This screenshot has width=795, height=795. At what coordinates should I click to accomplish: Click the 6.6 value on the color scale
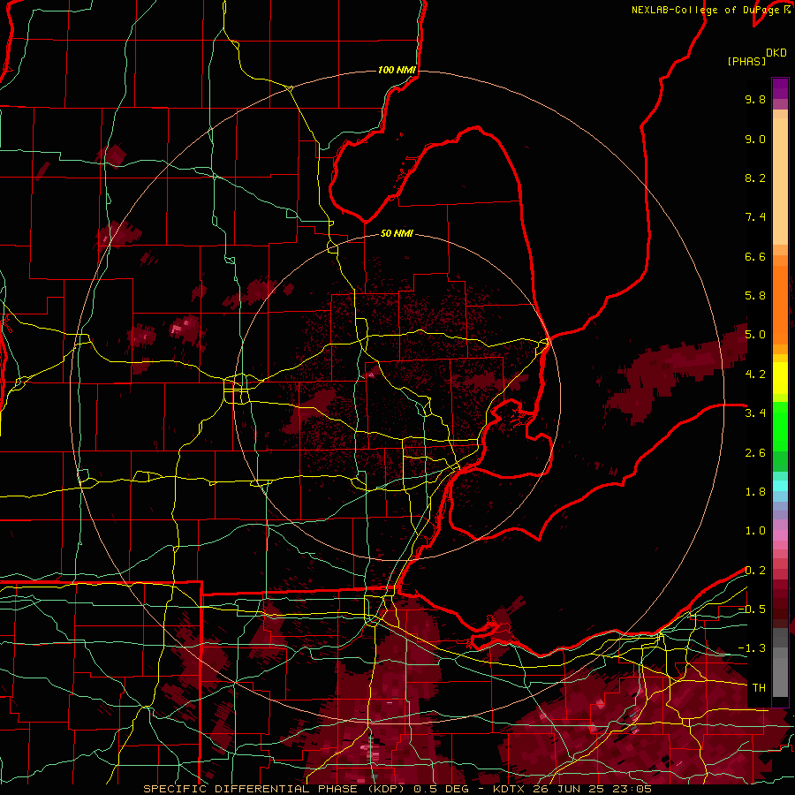click(755, 256)
